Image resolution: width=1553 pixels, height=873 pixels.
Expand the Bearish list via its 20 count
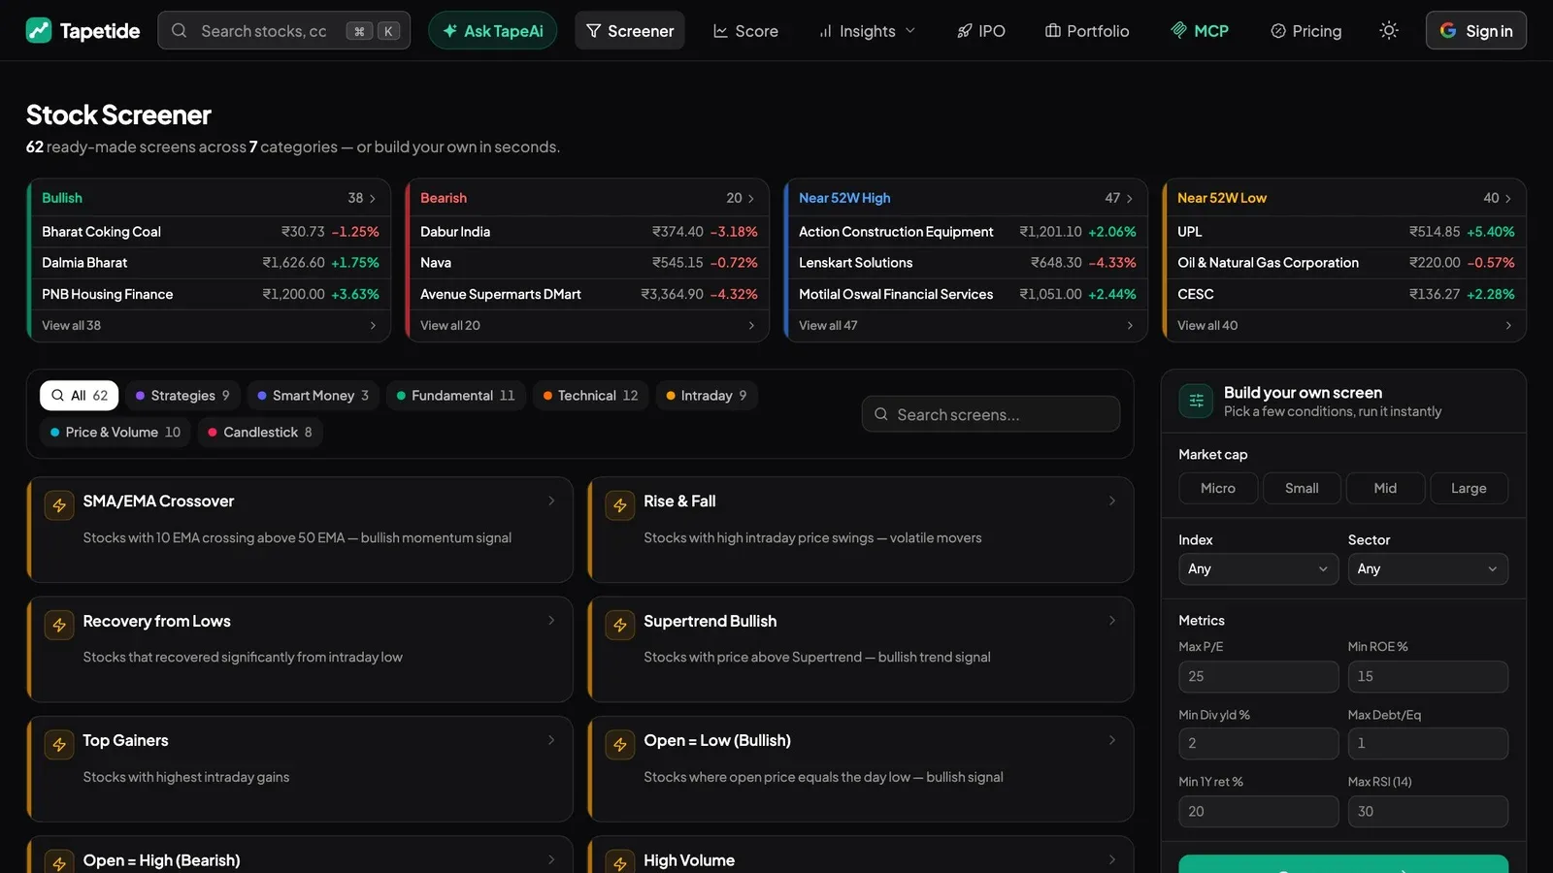click(740, 198)
